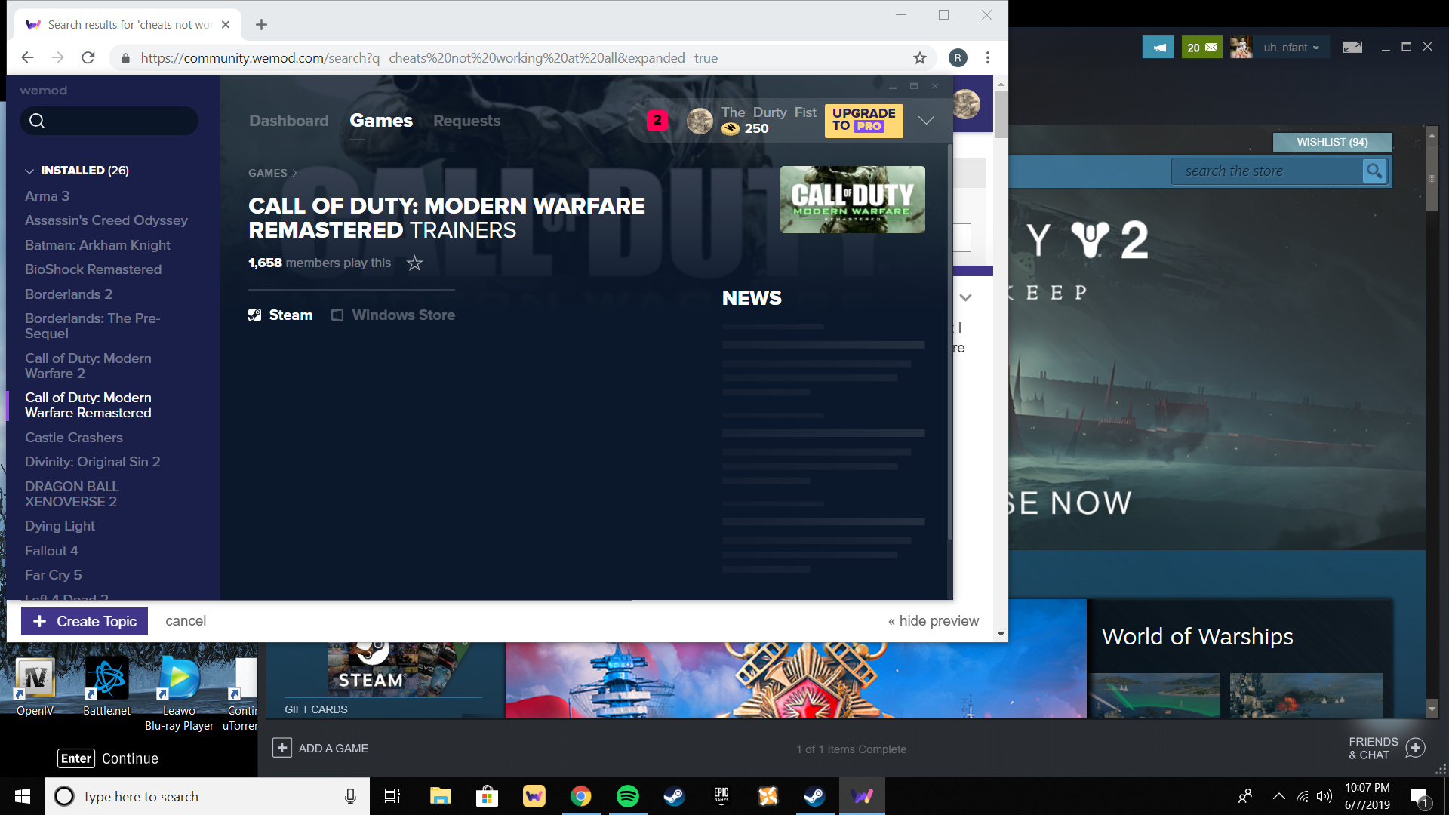
Task: Open Steam inbox envelope notifications
Action: (x=1201, y=47)
